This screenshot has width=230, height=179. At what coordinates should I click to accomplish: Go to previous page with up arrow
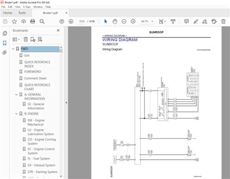62,21
